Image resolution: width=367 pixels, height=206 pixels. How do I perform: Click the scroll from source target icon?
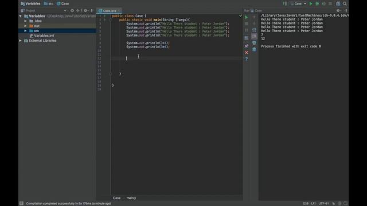tap(72, 10)
